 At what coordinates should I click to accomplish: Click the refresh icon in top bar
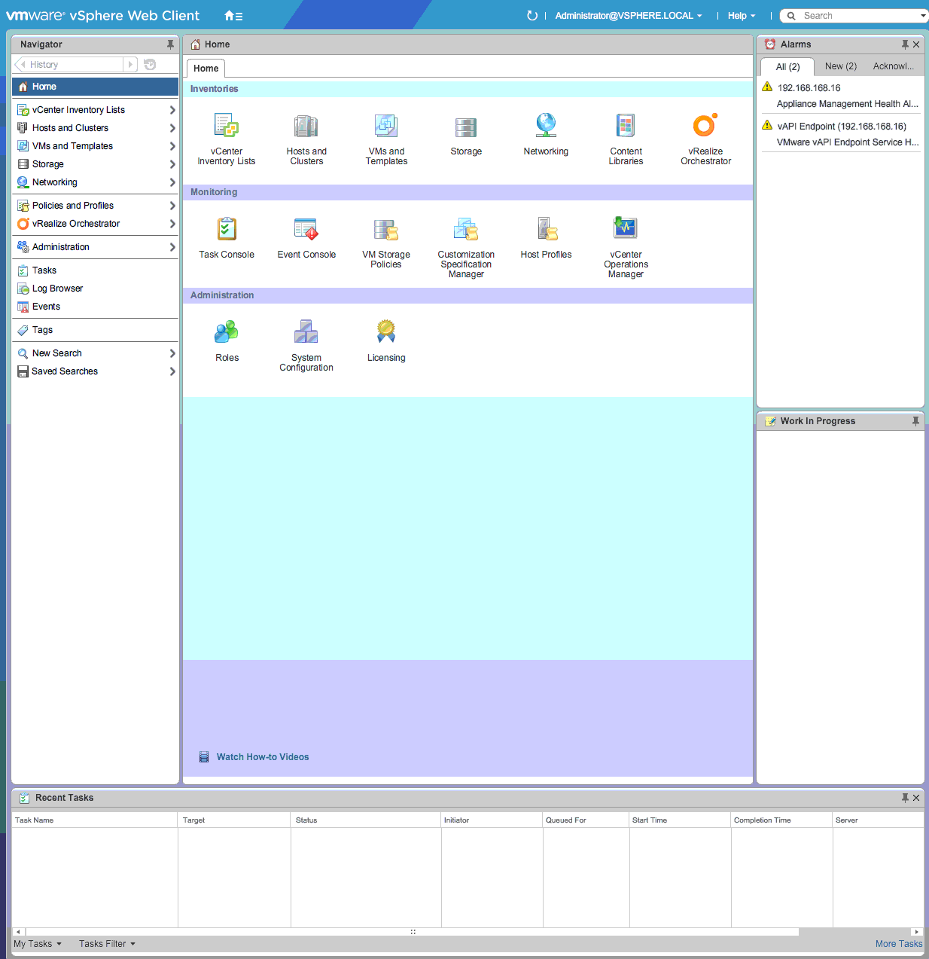[x=532, y=16]
